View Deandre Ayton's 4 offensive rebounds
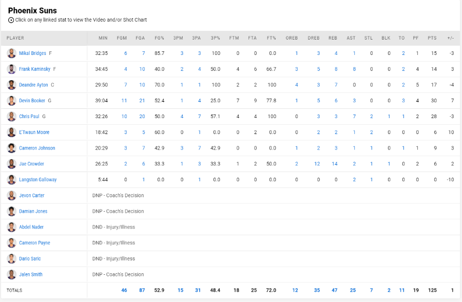This screenshot has height=302, width=462. click(x=296, y=85)
